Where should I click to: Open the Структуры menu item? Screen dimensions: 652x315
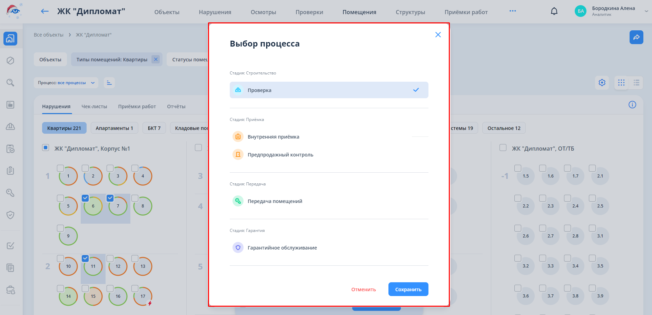[x=410, y=12]
